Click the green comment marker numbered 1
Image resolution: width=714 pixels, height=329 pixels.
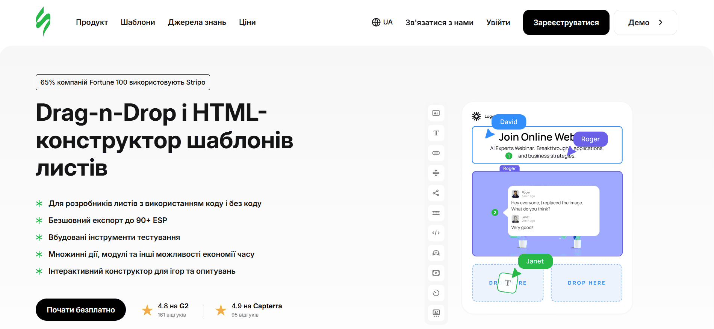(509, 156)
